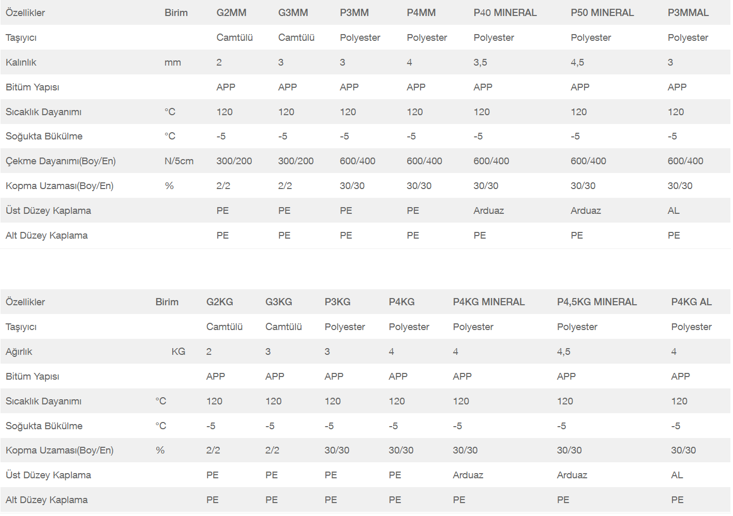The image size is (733, 516).
Task: Click the mm unit cell
Action: pyautogui.click(x=173, y=62)
